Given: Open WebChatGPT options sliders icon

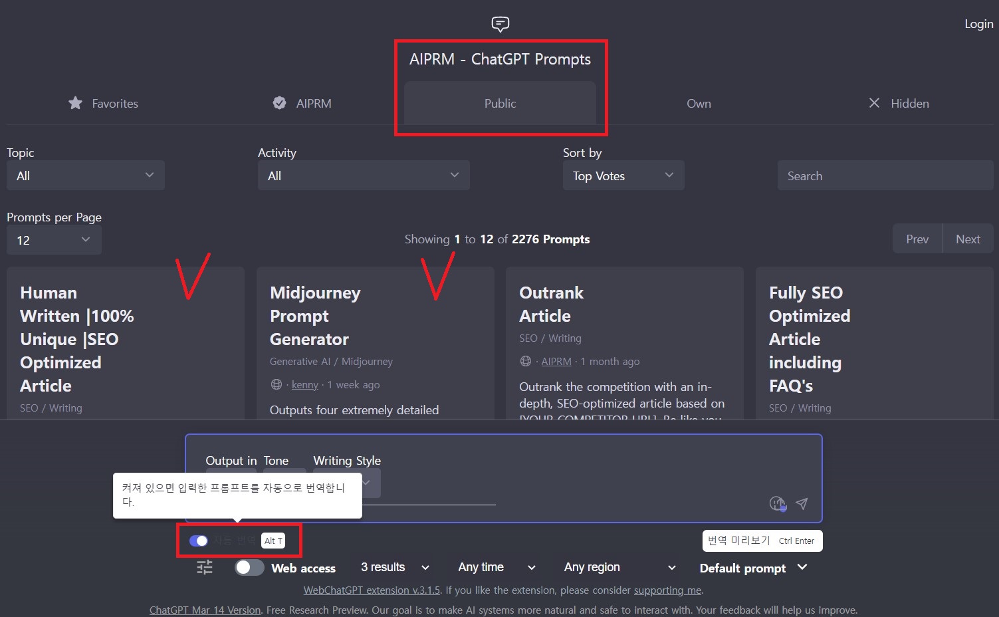Looking at the screenshot, I should pyautogui.click(x=205, y=567).
